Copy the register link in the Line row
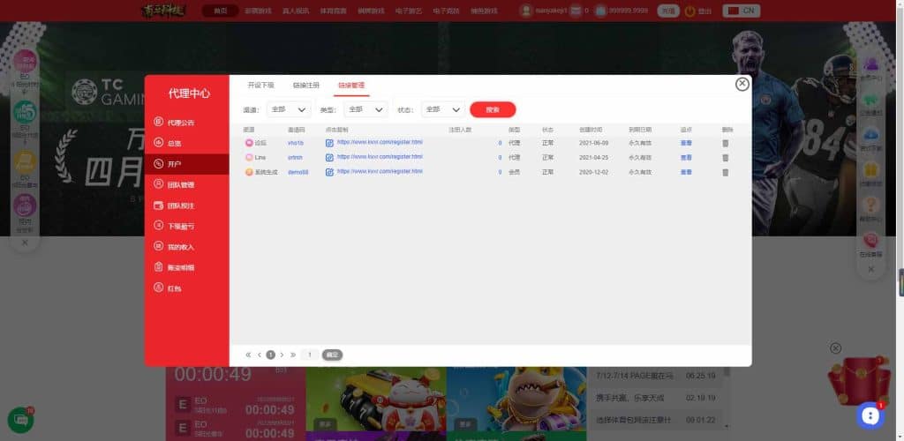Image resolution: width=904 pixels, height=441 pixels. point(330,157)
